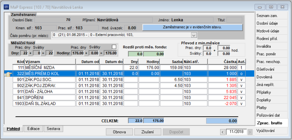Open Osobní údaje side tab
The image size is (292, 140).
point(271,23)
